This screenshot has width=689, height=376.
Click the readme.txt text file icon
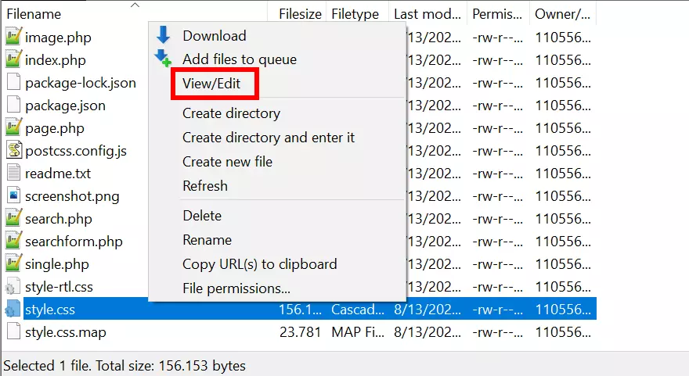tap(13, 174)
